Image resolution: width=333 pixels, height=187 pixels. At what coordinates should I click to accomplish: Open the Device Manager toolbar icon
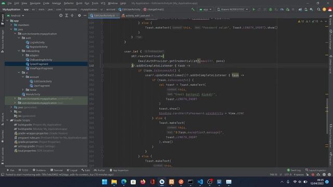coord(306,9)
